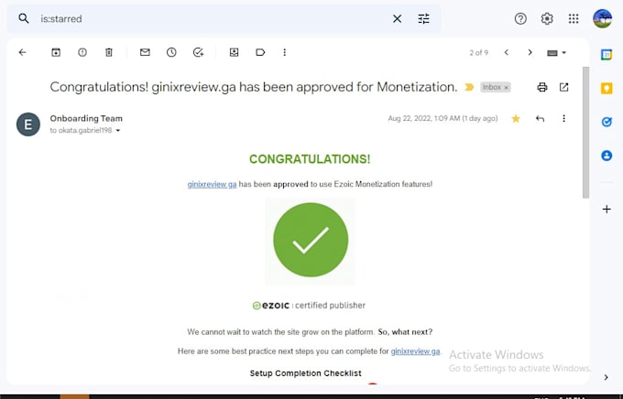Open the labels icon in toolbar
623x399 pixels.
coord(260,52)
